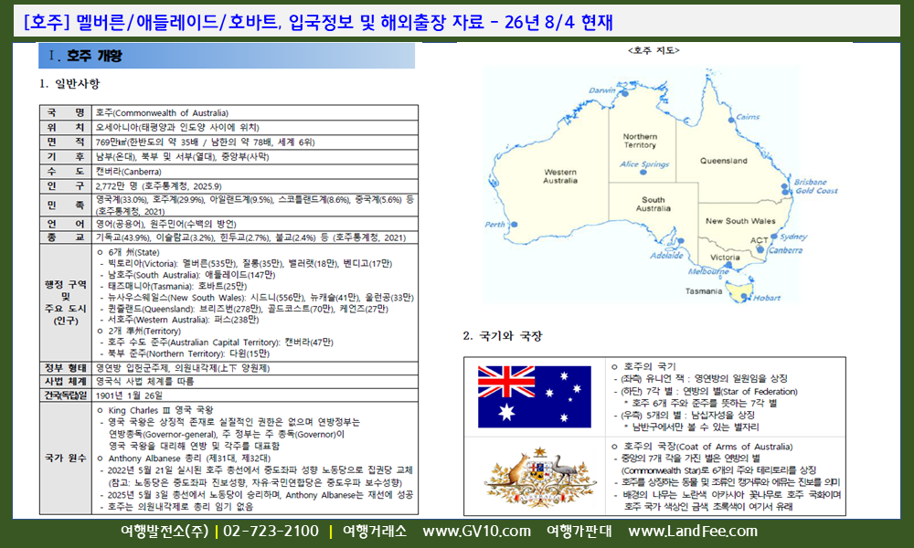The height and width of the screenshot is (548, 914).
Task: Click the Australian flag image
Action: coord(534,396)
